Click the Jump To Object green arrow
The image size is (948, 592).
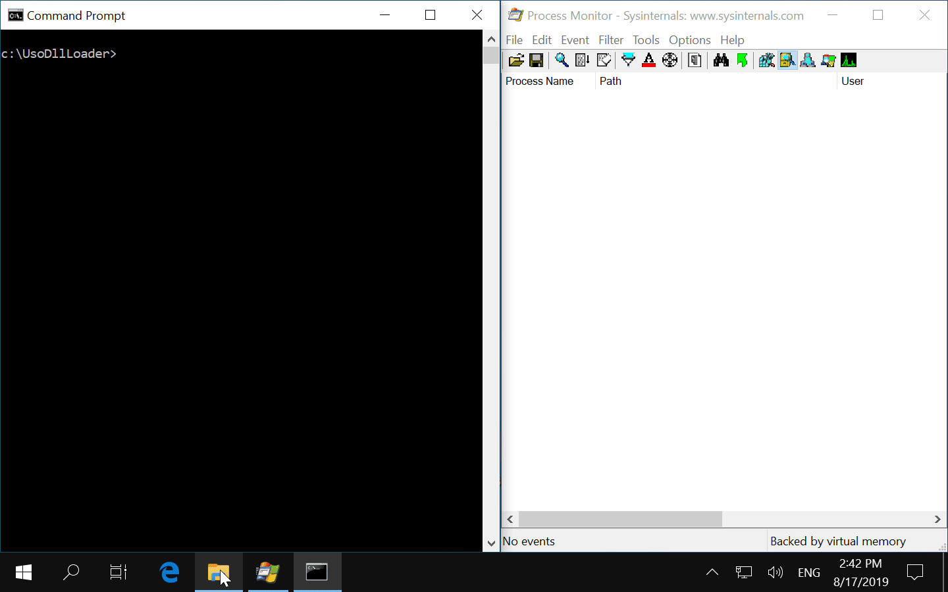743,61
